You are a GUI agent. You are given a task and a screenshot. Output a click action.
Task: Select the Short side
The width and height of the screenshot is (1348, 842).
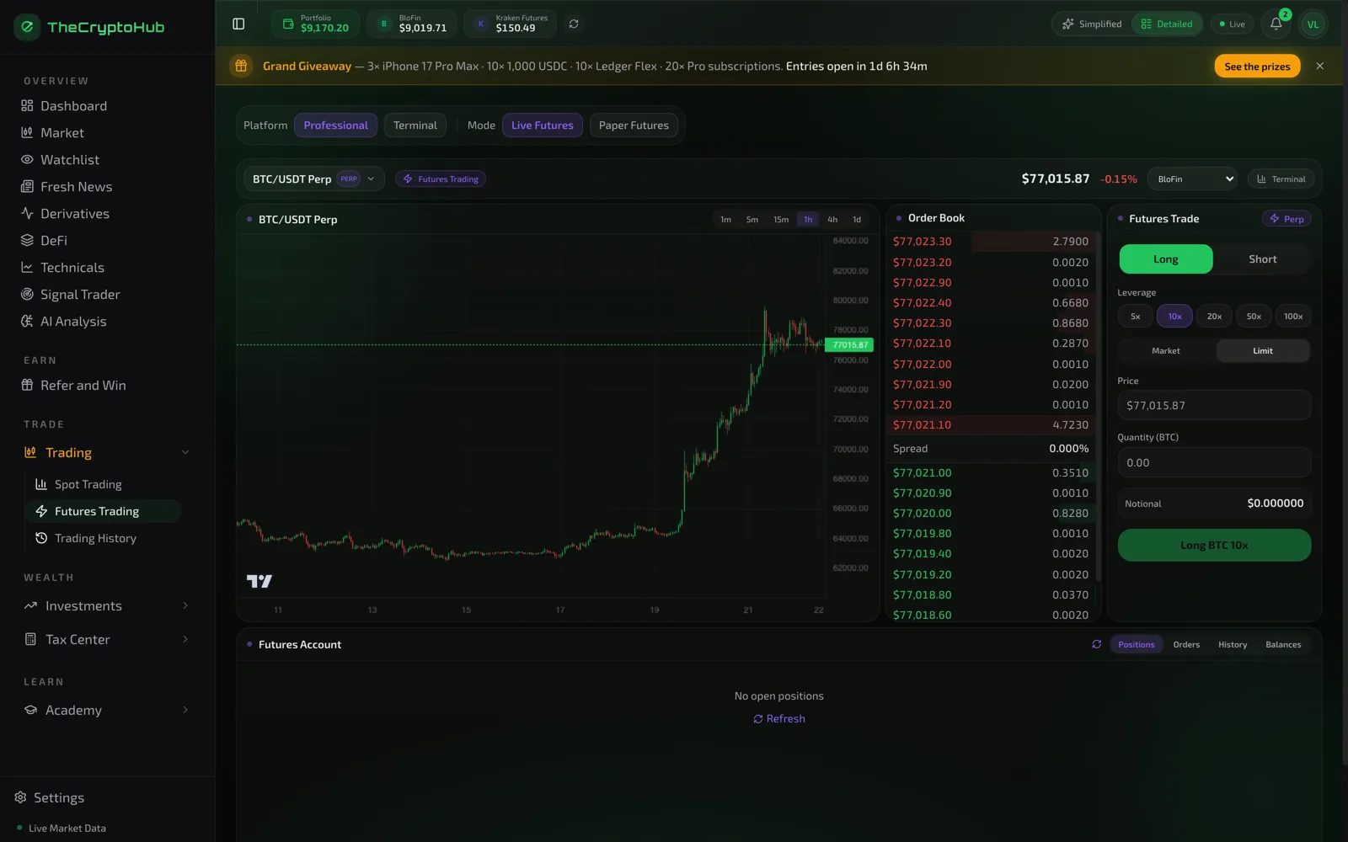1262,259
